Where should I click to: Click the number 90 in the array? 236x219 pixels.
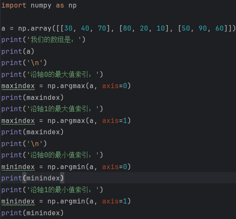click(x=202, y=28)
